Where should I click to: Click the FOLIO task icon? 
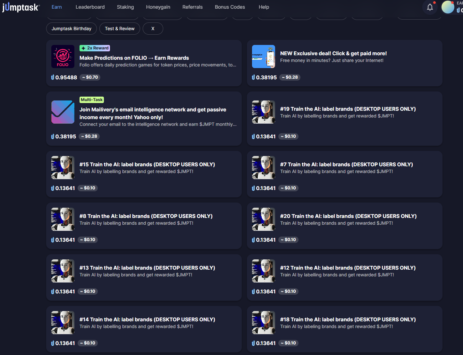click(63, 56)
